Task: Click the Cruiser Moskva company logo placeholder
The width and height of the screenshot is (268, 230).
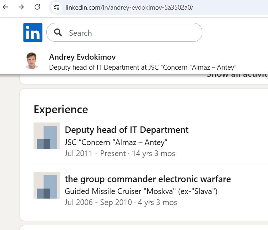Action: 47,185
